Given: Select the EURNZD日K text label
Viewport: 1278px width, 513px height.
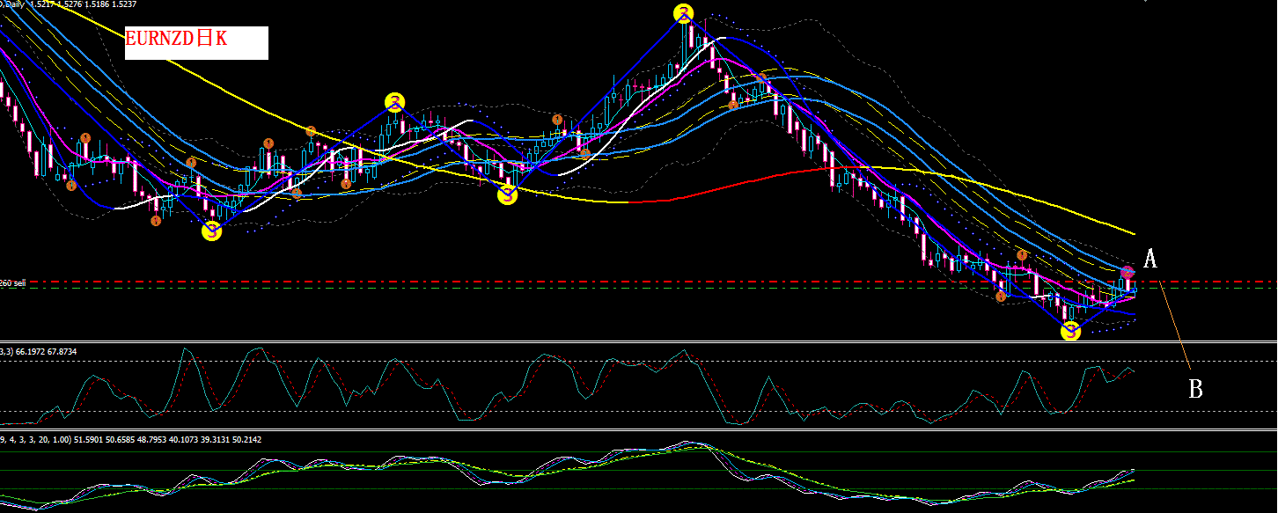Looking at the screenshot, I should 177,40.
